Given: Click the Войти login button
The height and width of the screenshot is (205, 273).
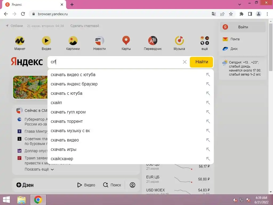Looking at the screenshot, I should pyautogui.click(x=243, y=27).
